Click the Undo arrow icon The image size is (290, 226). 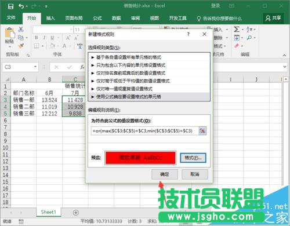[21, 6]
